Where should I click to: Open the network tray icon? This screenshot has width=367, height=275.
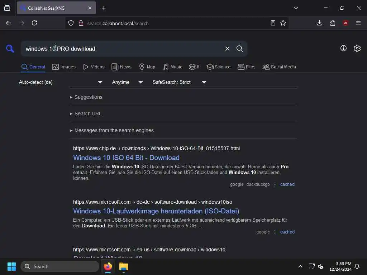point(311,266)
